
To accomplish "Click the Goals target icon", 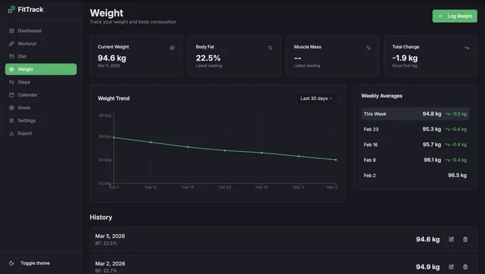I will (11, 108).
